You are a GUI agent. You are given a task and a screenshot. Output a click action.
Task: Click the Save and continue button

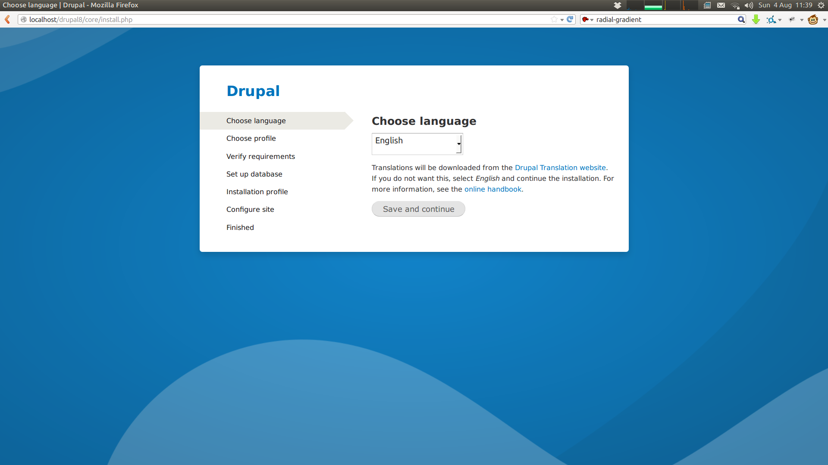pyautogui.click(x=418, y=209)
